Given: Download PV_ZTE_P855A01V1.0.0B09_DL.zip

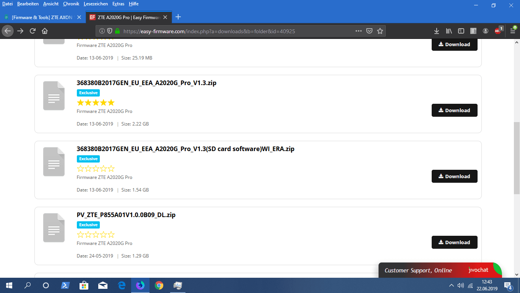Looking at the screenshot, I should click(x=455, y=242).
